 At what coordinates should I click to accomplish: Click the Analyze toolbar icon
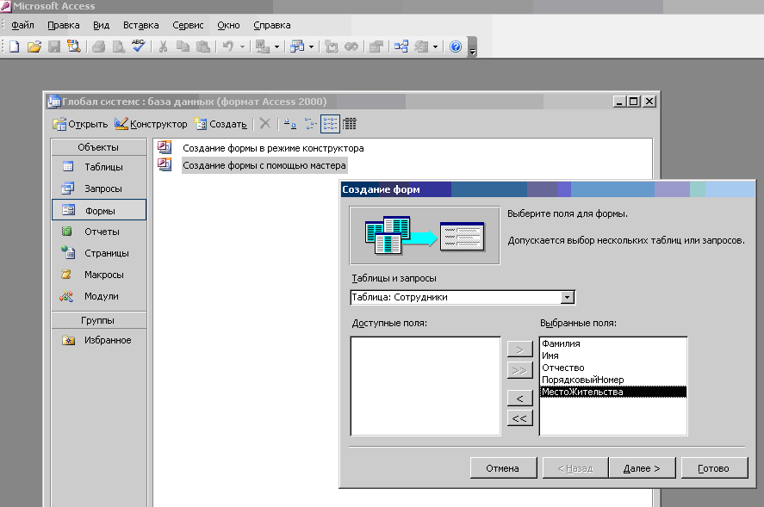coord(297,46)
